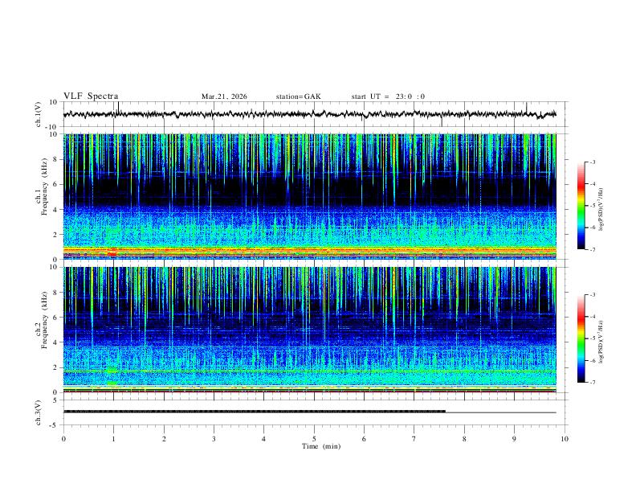
Task: Click time axis tick label "9"
Action: (x=514, y=439)
